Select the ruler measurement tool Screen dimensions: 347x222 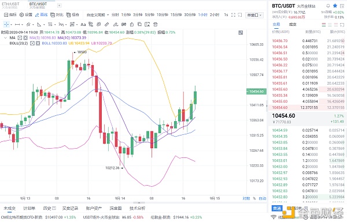click(x=107, y=24)
